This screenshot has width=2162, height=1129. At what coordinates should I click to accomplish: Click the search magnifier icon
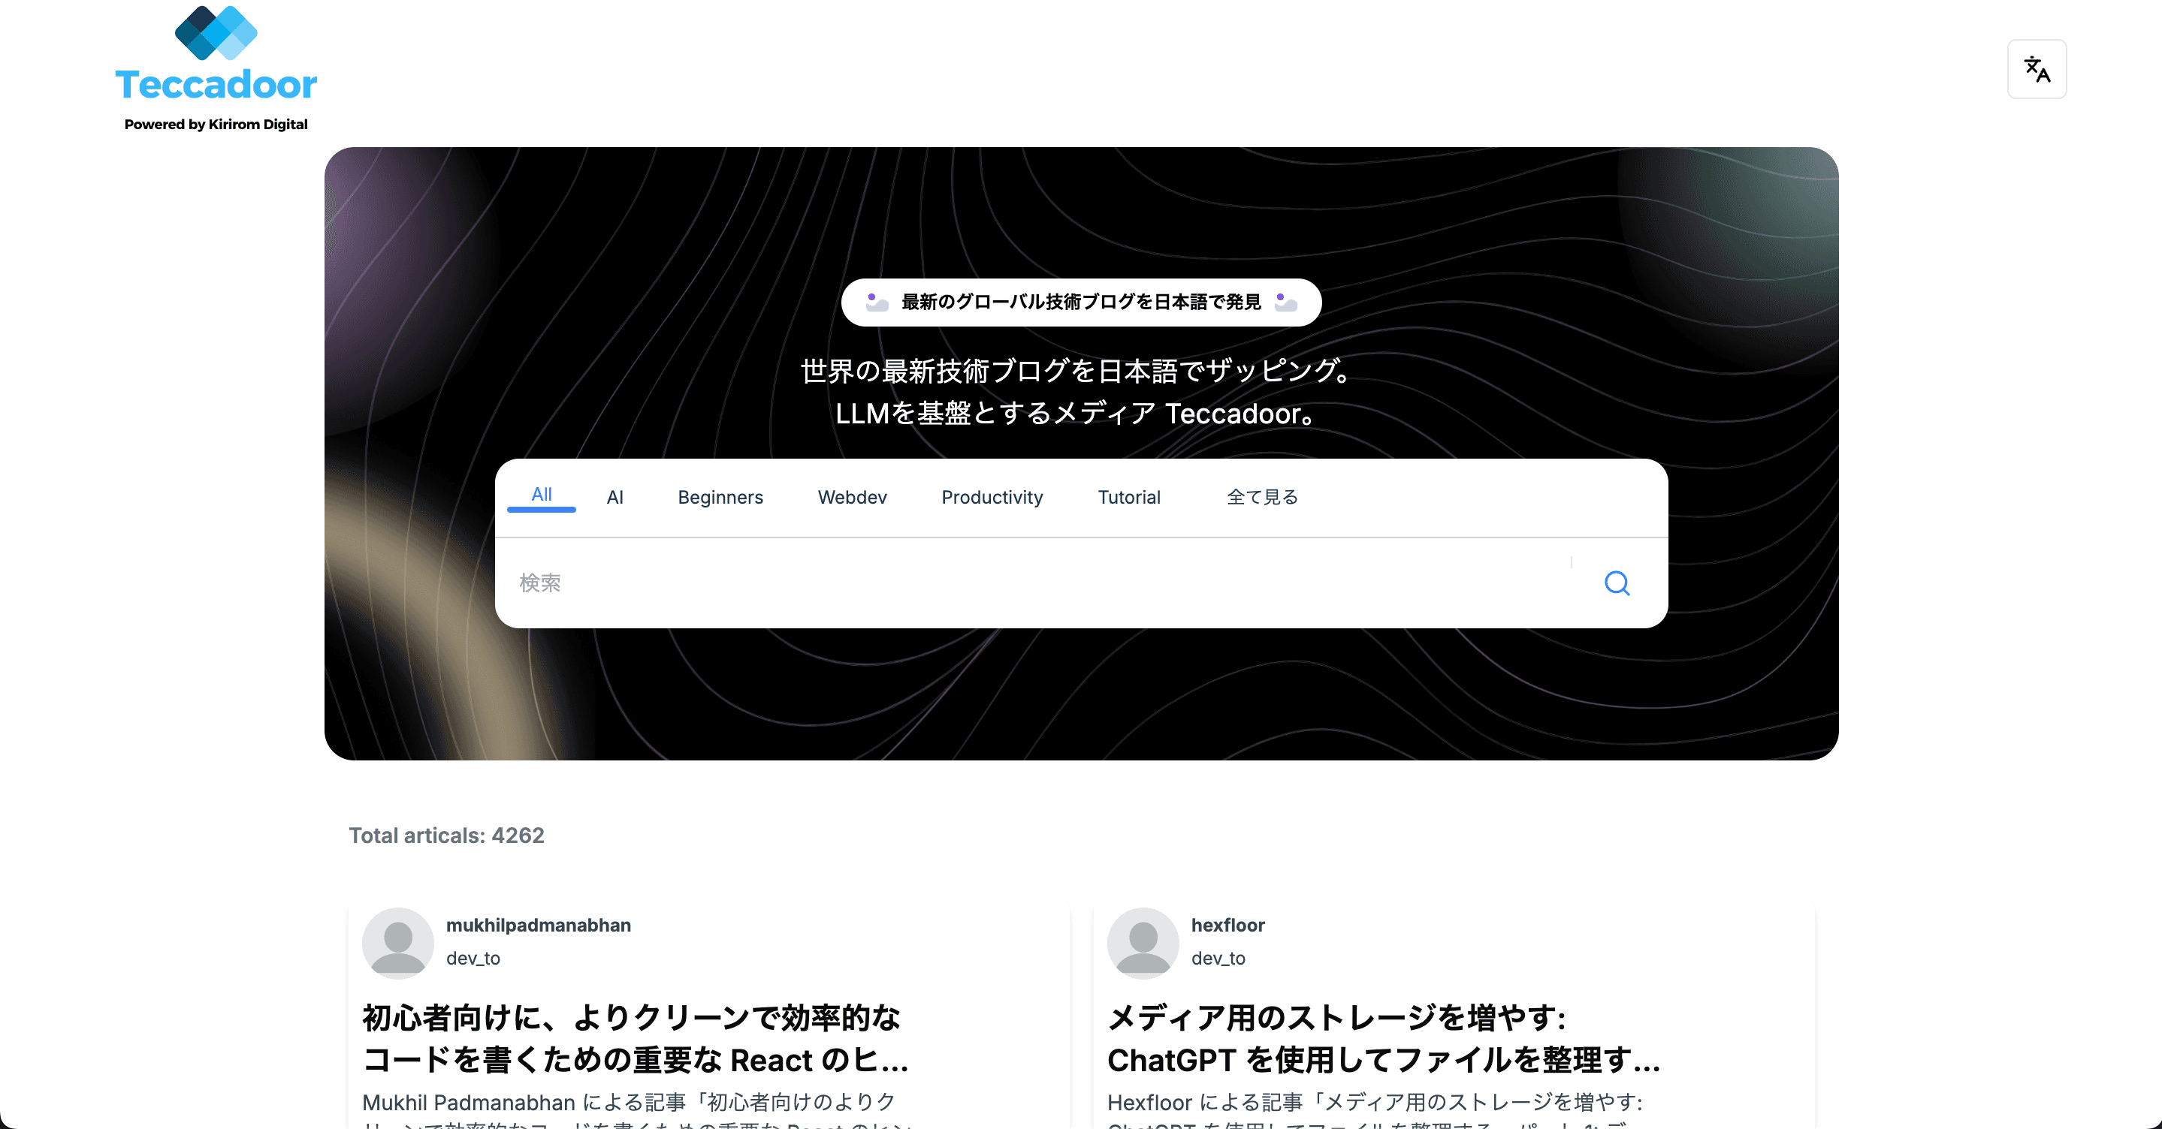(1617, 582)
